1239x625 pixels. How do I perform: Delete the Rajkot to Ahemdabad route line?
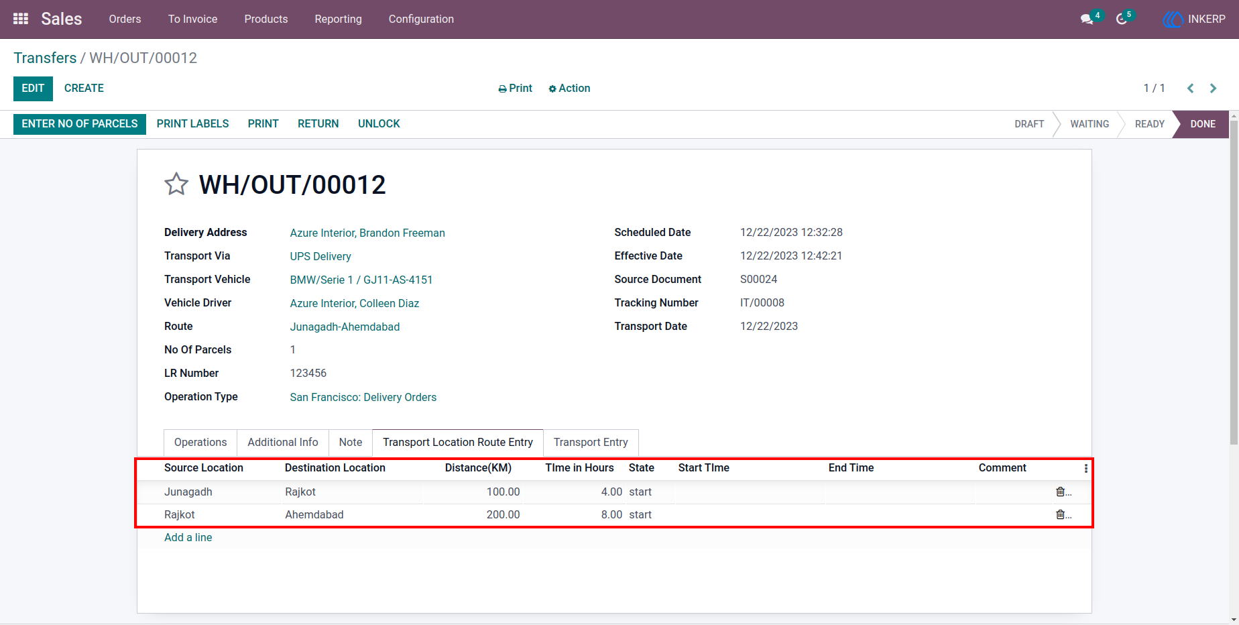coord(1060,514)
